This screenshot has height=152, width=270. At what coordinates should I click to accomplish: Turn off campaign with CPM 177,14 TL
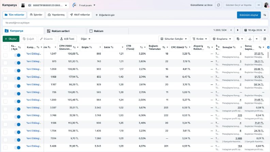(17, 78)
